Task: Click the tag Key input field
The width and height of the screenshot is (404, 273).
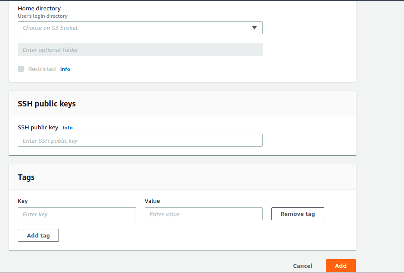Action: click(77, 214)
